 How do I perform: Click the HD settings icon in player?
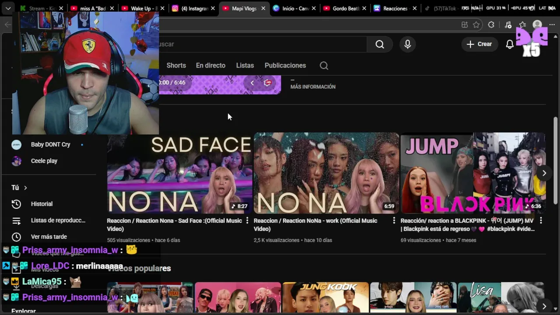(x=267, y=83)
